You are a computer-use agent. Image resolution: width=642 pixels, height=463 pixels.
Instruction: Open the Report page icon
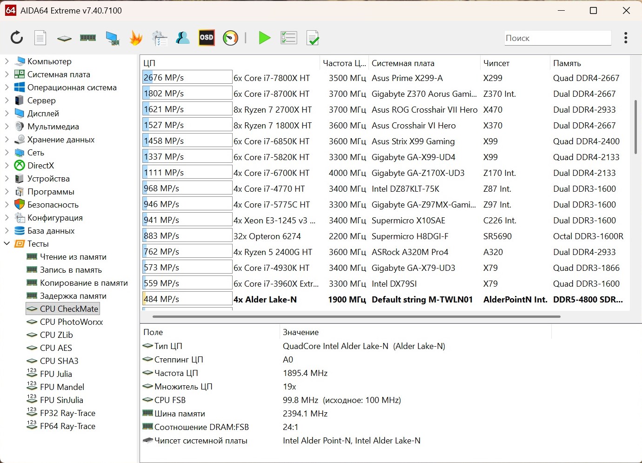(40, 38)
